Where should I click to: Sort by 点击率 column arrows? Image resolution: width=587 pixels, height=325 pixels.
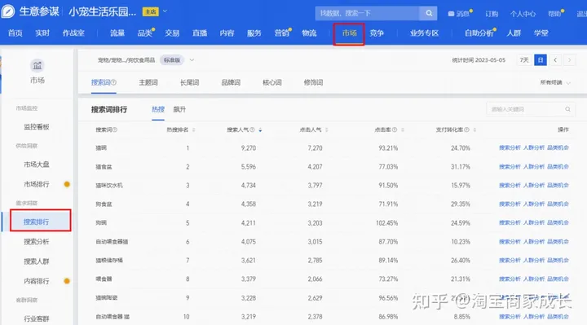403,130
